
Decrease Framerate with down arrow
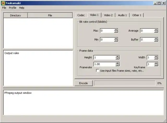(117, 65)
